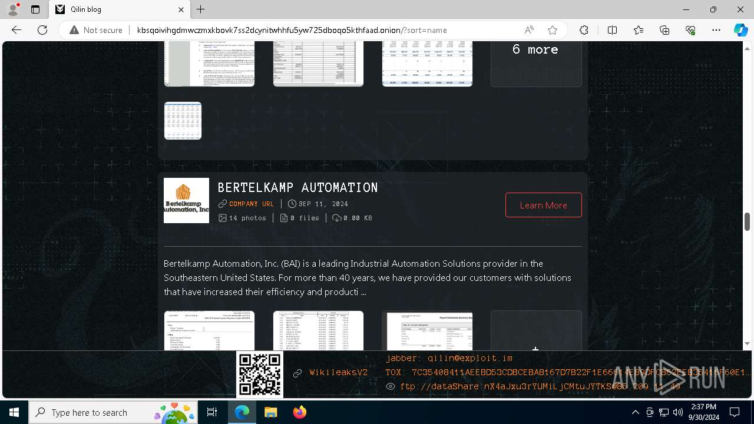This screenshot has width=754, height=424.
Task: Open the Split screen icon
Action: click(612, 30)
